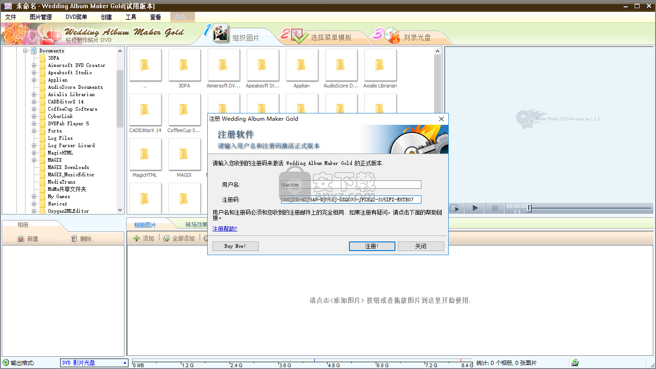
Task: Open the 注册帮助? help link
Action: 225,229
